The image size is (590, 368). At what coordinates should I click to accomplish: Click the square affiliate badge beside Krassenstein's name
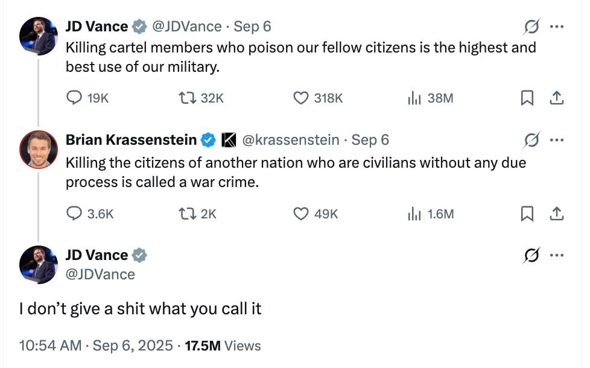[x=229, y=139]
